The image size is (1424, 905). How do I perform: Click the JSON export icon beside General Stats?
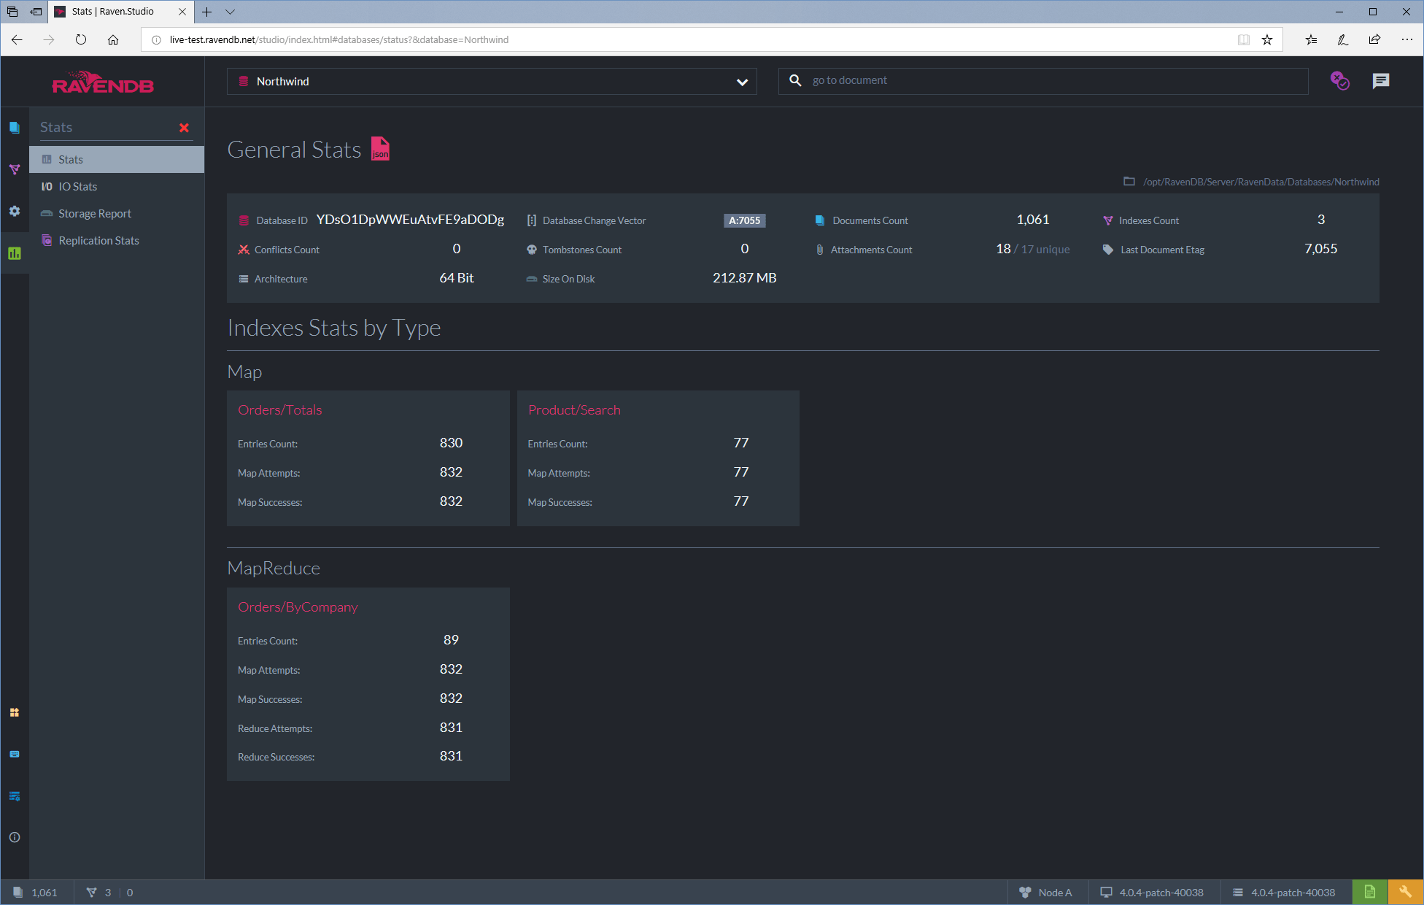click(380, 149)
